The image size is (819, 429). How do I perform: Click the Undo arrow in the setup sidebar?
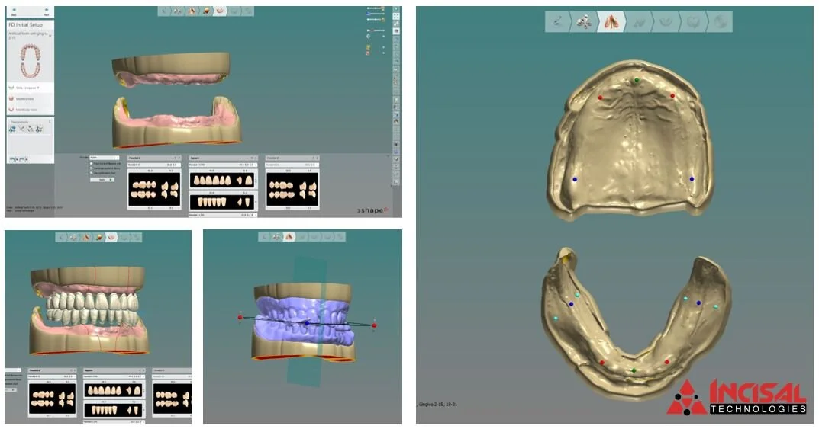(x=12, y=159)
